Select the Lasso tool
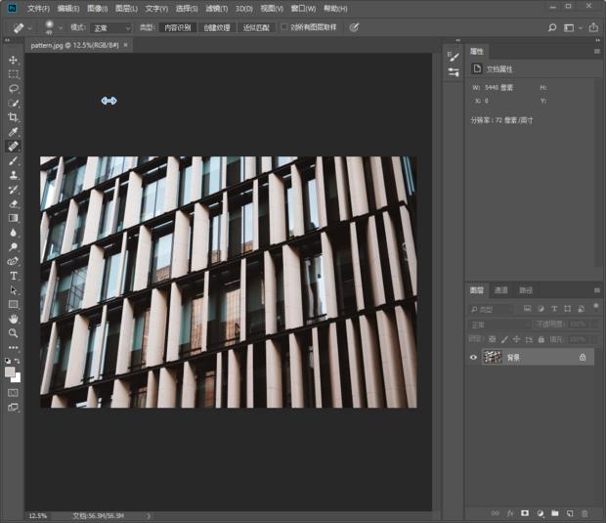The width and height of the screenshot is (606, 523). click(14, 88)
